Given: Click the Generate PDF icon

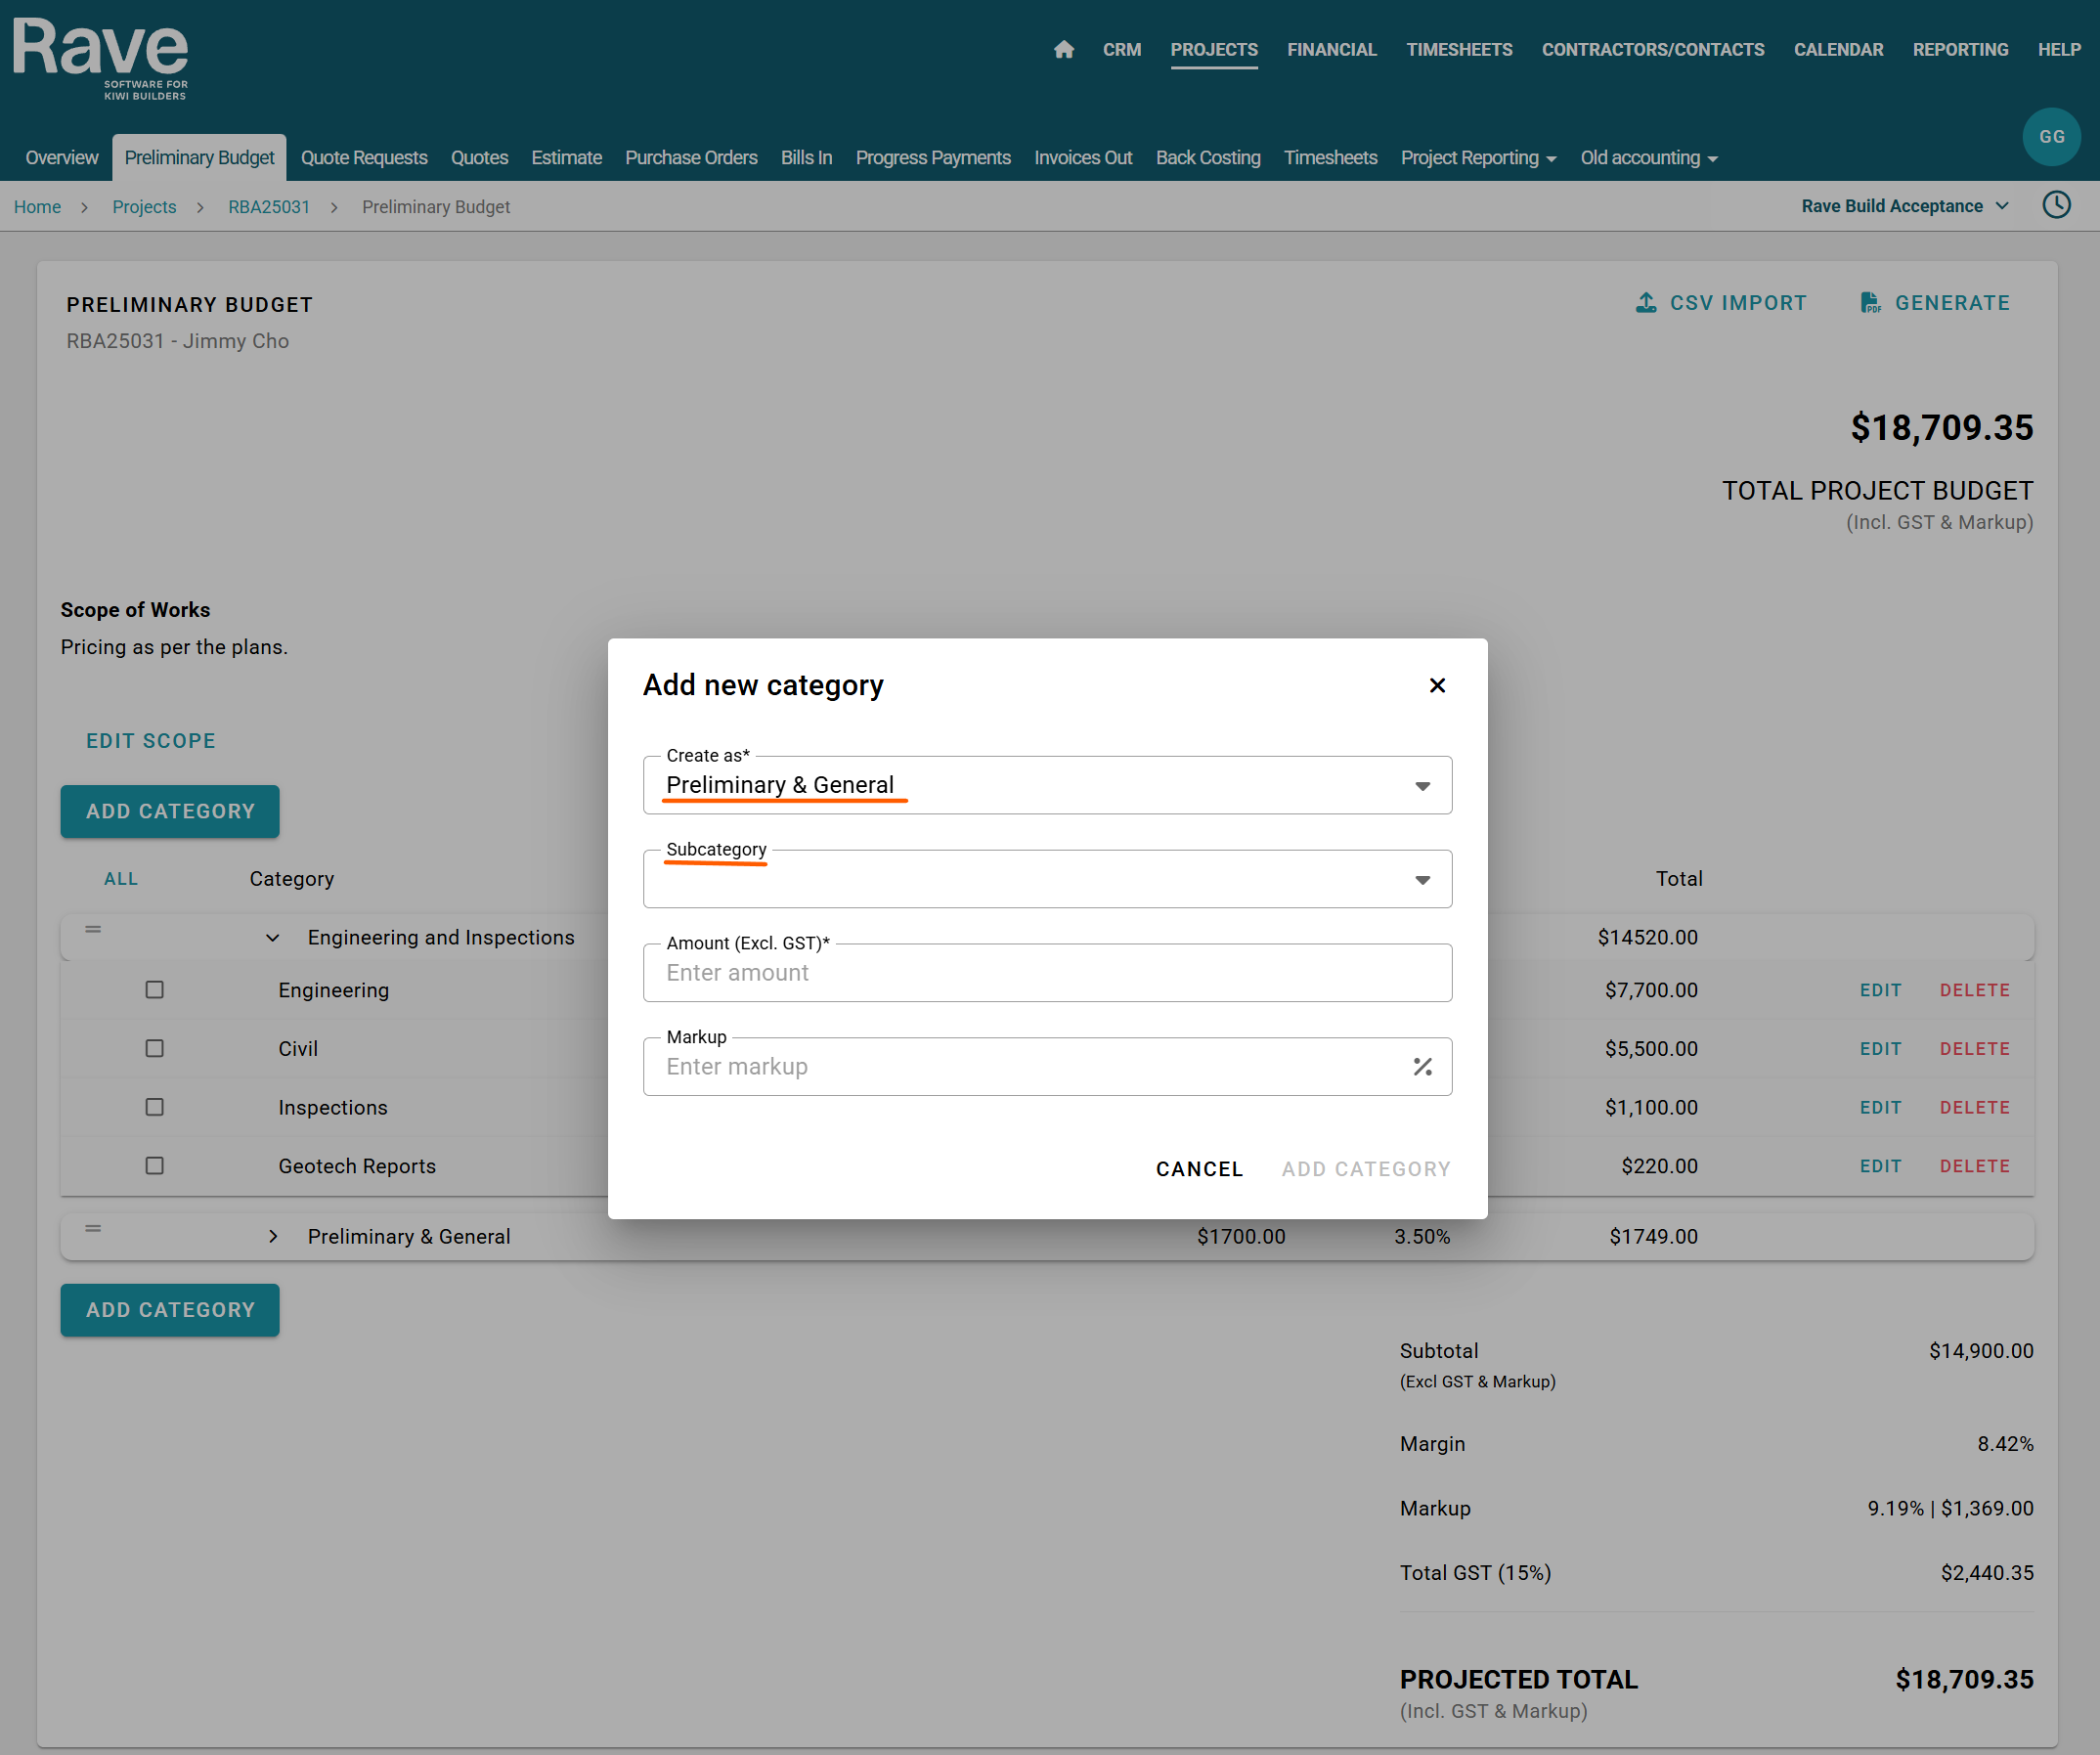Looking at the screenshot, I should click(1869, 303).
